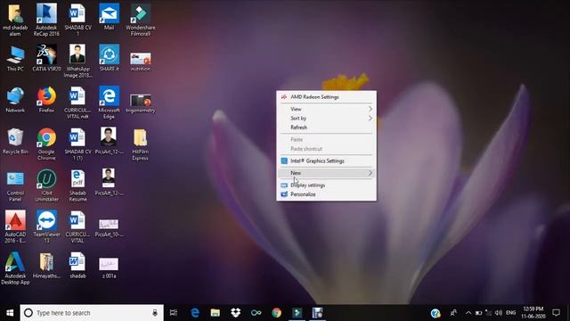Select HitFilm Express folder icon
Viewport: 570px width, 321px height.
pos(141,144)
